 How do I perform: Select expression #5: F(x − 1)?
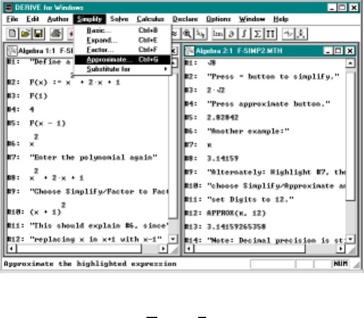(48, 123)
